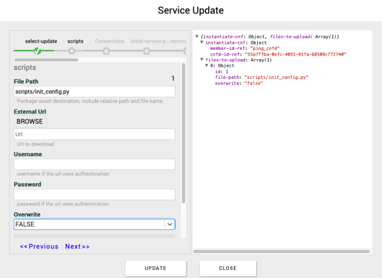Click the << Previous link
The image size is (382, 278).
coord(39,246)
